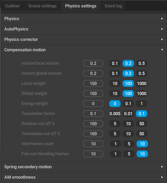Expand the Spring secondary motion section arrow
The height and width of the screenshot is (183, 167).
tap(162, 167)
